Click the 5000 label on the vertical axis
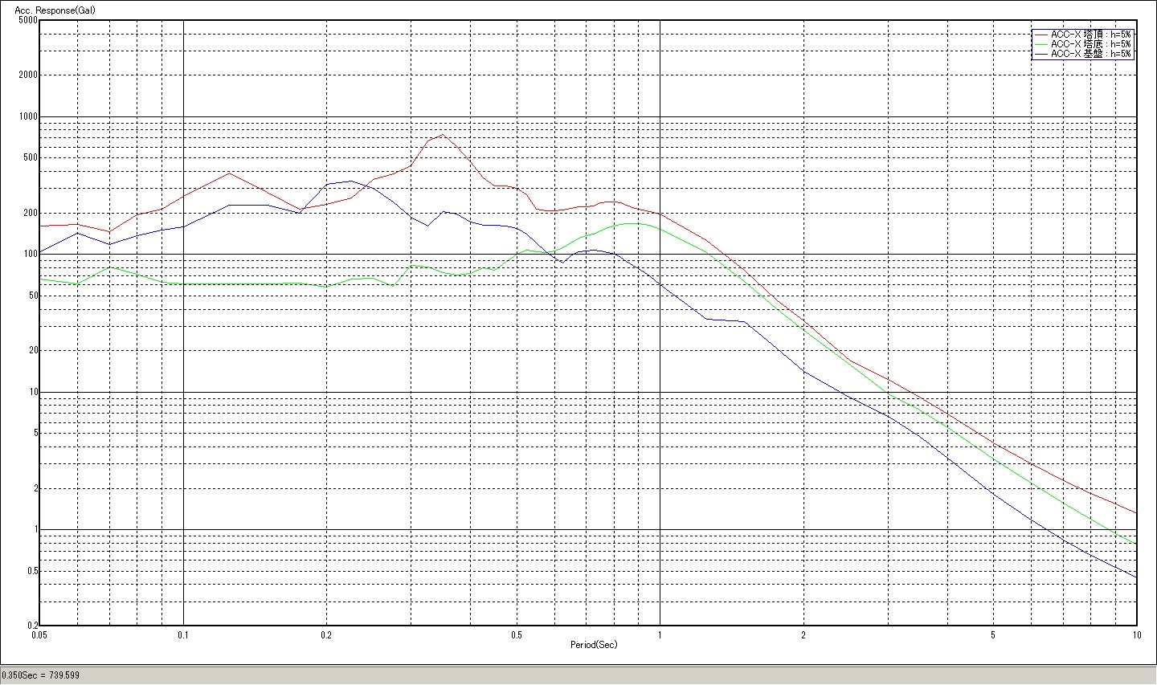 pyautogui.click(x=28, y=21)
